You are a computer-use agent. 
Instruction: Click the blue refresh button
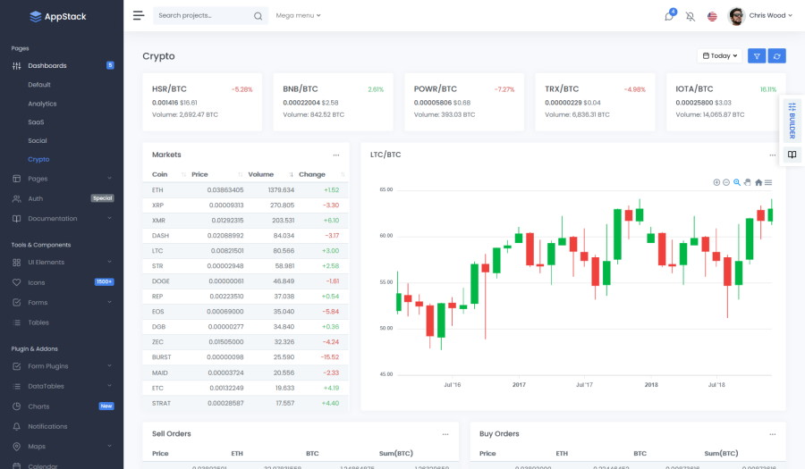tap(777, 55)
